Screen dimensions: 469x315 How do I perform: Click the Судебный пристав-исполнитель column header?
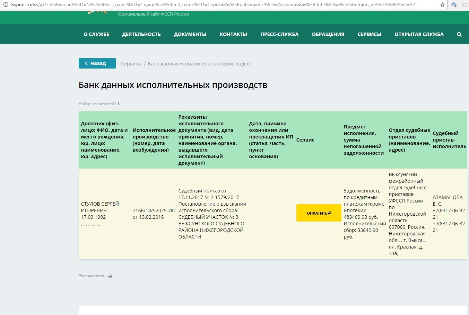(450, 140)
